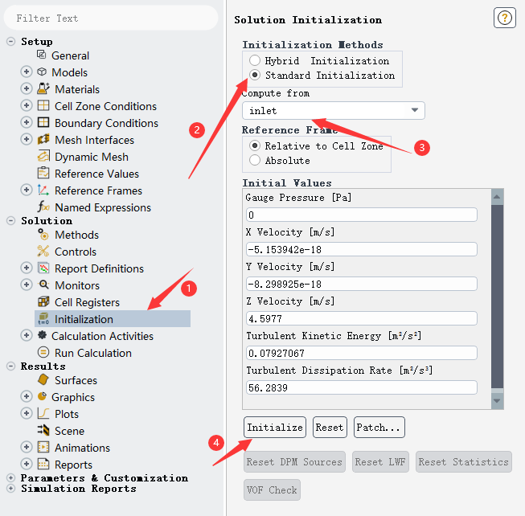Click the General tree icon

tap(42, 55)
